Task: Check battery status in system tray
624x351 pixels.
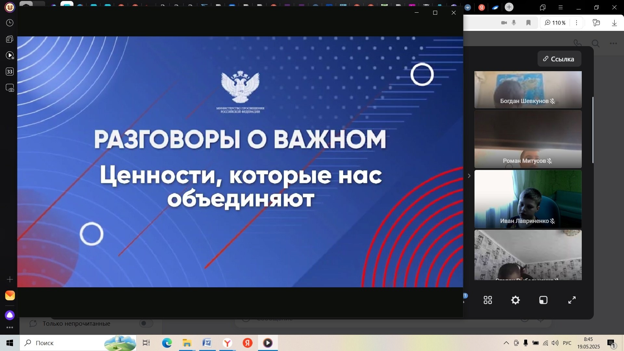Action: pyautogui.click(x=536, y=343)
